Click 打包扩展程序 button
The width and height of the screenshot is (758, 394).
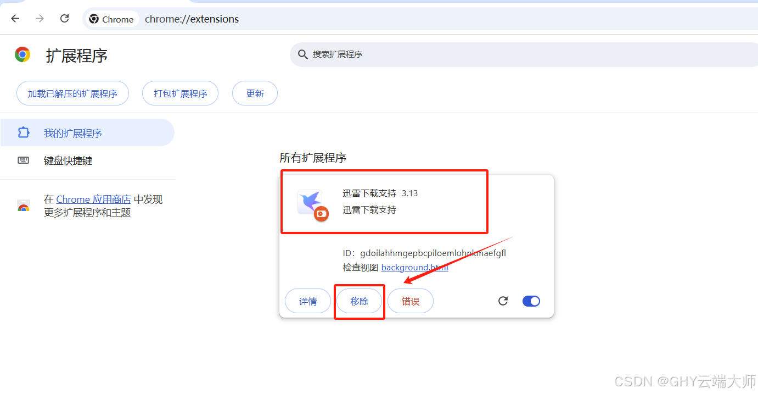coord(180,93)
